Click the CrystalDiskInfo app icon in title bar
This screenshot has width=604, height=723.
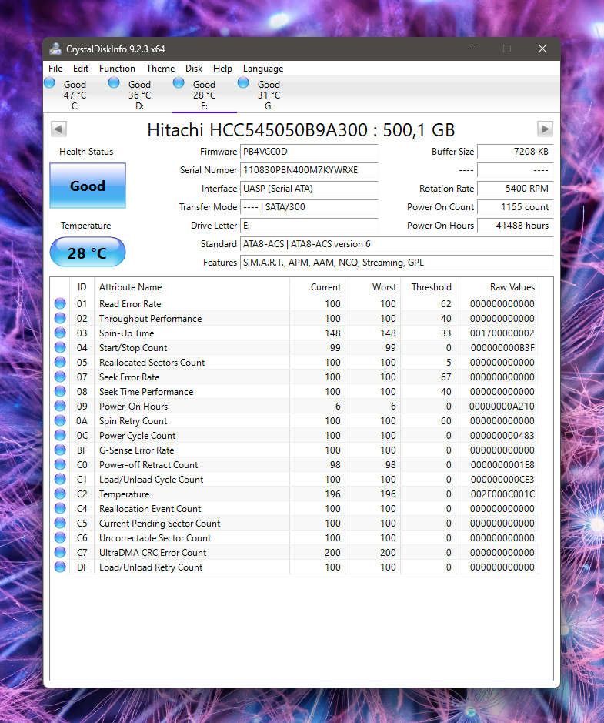(55, 49)
